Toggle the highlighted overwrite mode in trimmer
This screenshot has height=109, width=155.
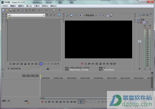pyautogui.click(x=41, y=64)
